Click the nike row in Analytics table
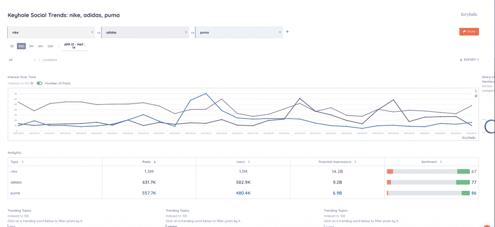 [x=243, y=172]
